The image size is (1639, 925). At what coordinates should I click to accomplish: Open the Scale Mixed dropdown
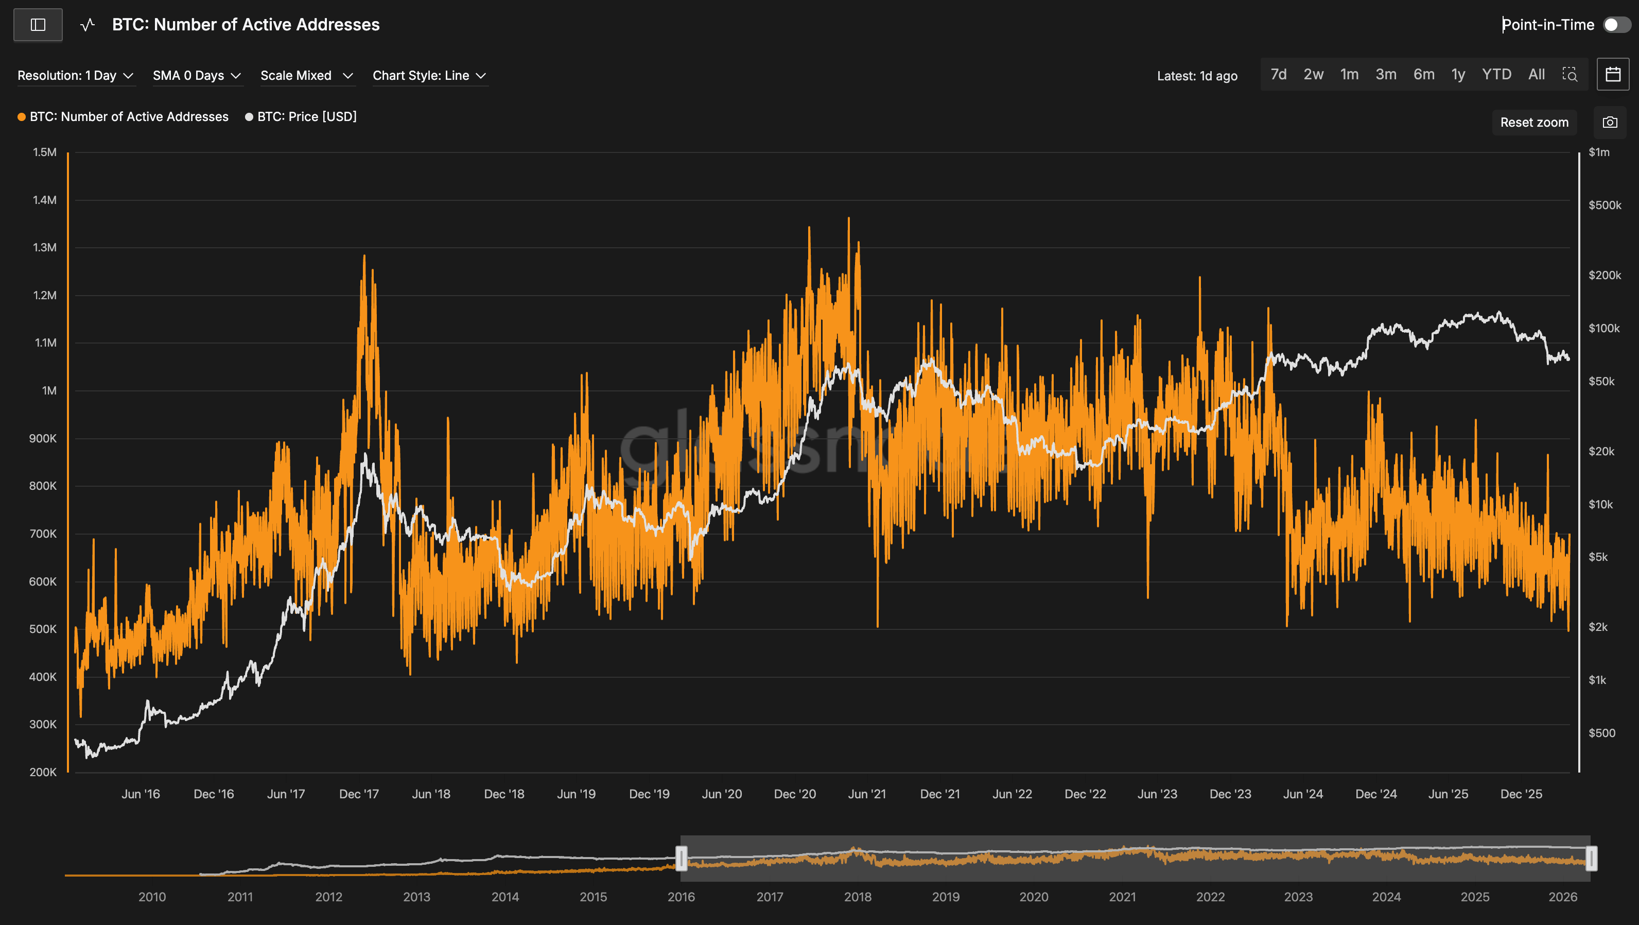[x=306, y=76]
